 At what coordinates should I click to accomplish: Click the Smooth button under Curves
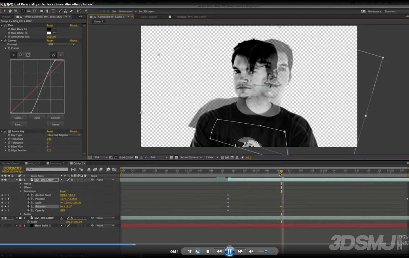[55, 118]
